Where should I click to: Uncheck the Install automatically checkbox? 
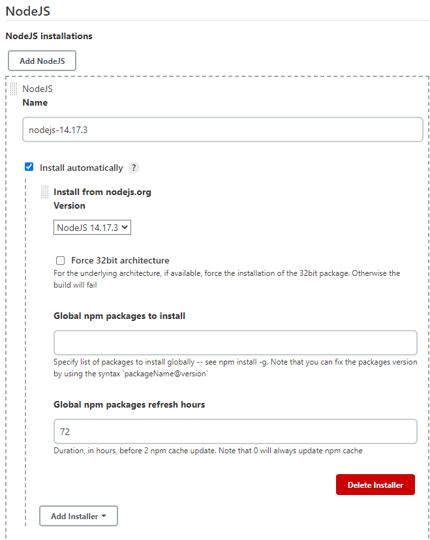click(29, 167)
